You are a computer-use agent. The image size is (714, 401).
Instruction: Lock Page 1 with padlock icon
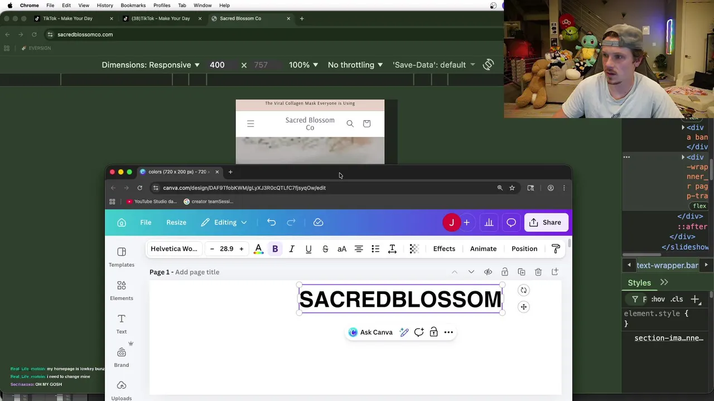(505, 272)
